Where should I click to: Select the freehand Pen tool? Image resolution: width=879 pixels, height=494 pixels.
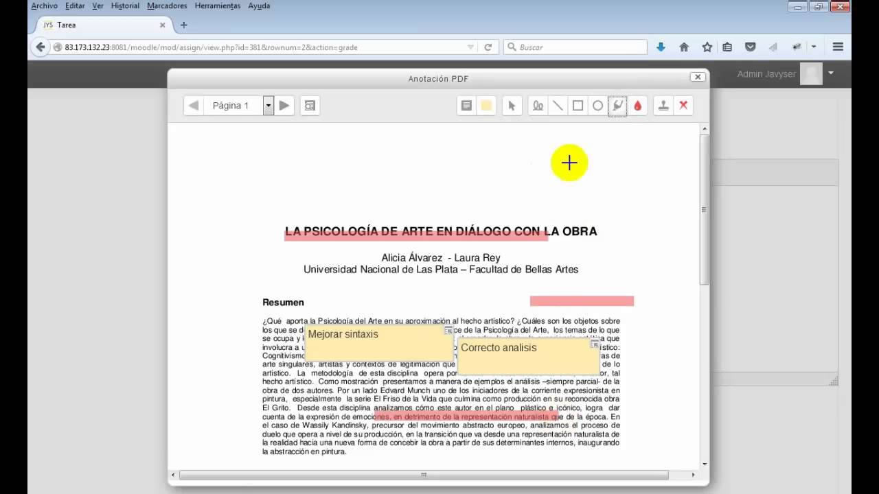point(538,106)
